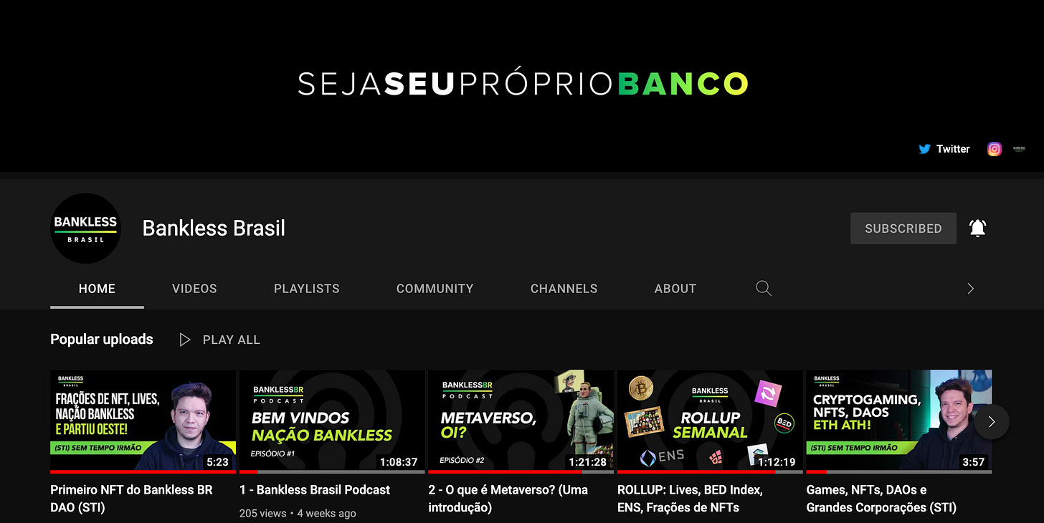
Task: Open 'Metaverso, Oi?' episode 2 thumbnail
Action: click(521, 420)
